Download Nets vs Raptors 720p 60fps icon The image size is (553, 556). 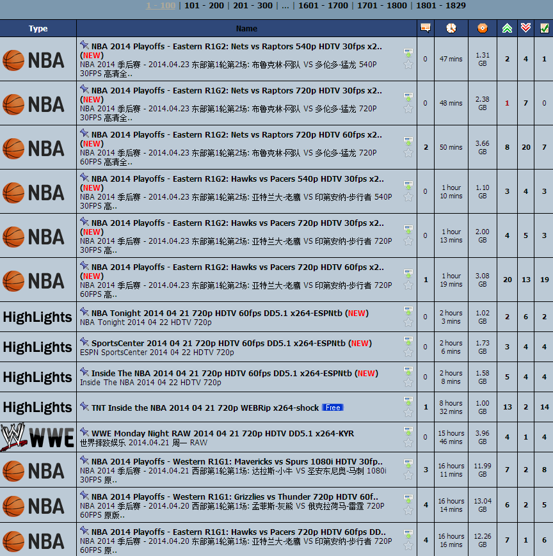pos(408,141)
